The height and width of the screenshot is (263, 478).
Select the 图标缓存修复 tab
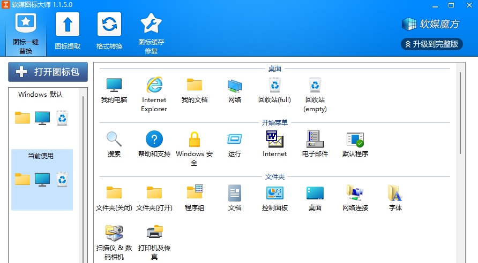click(151, 34)
